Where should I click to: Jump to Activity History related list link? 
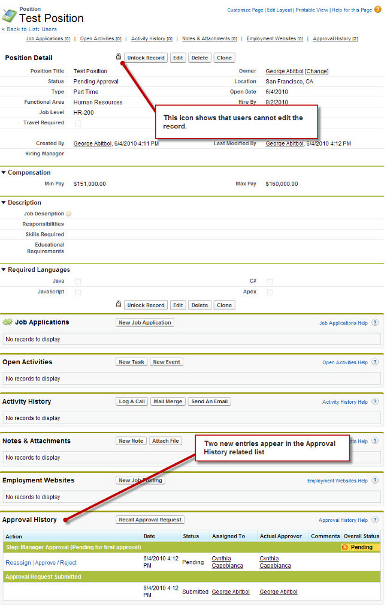[x=152, y=38]
